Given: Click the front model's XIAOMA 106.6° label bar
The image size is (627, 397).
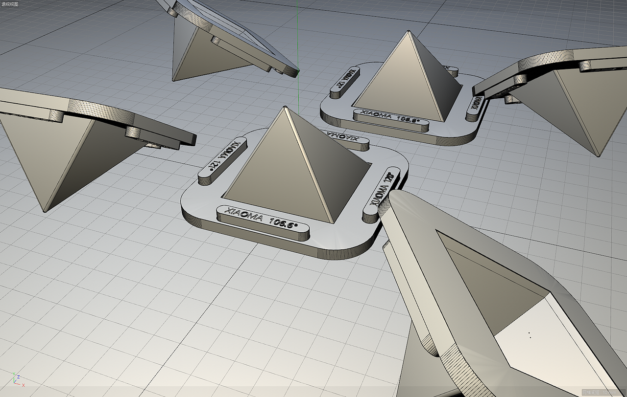Looking at the screenshot, I should click(263, 222).
